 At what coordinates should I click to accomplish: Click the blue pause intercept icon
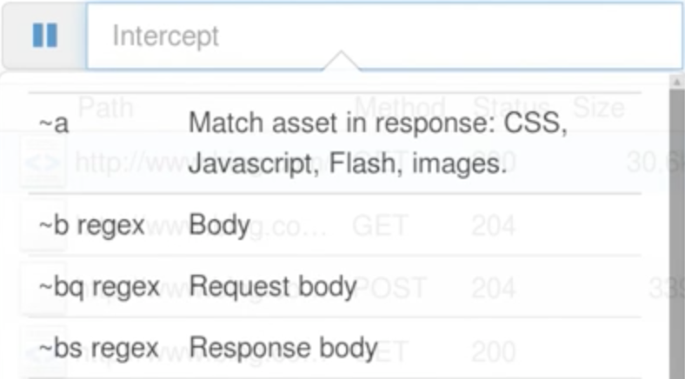coord(44,36)
